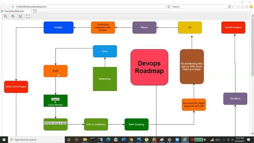Click the 28°C weather widget
Viewport: 254px width, 143px height.
pos(216,139)
